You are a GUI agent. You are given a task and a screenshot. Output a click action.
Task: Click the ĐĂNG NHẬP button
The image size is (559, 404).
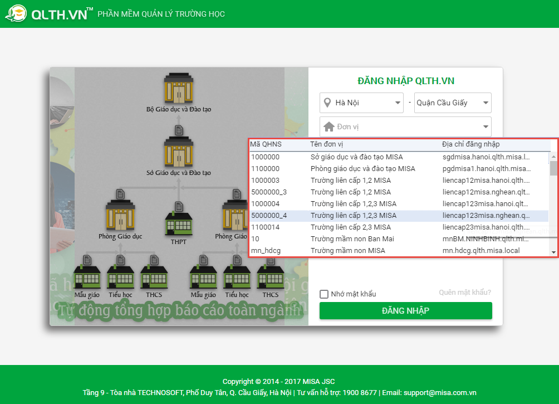pos(406,311)
